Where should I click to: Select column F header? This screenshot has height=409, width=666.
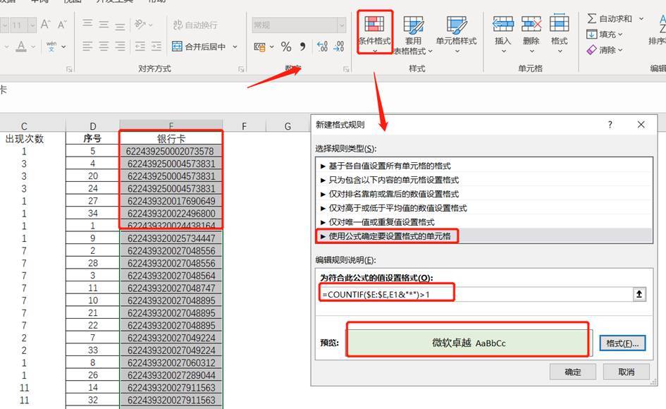245,126
